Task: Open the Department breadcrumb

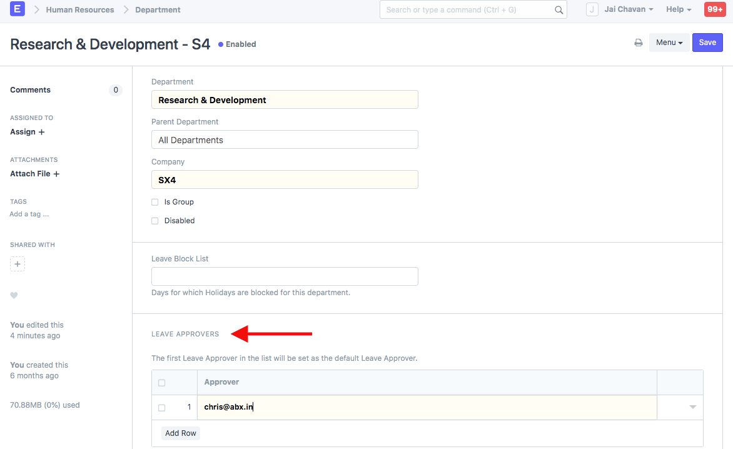Action: pyautogui.click(x=158, y=9)
